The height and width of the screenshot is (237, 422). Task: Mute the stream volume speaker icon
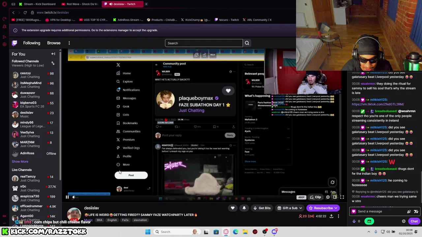click(x=74, y=197)
